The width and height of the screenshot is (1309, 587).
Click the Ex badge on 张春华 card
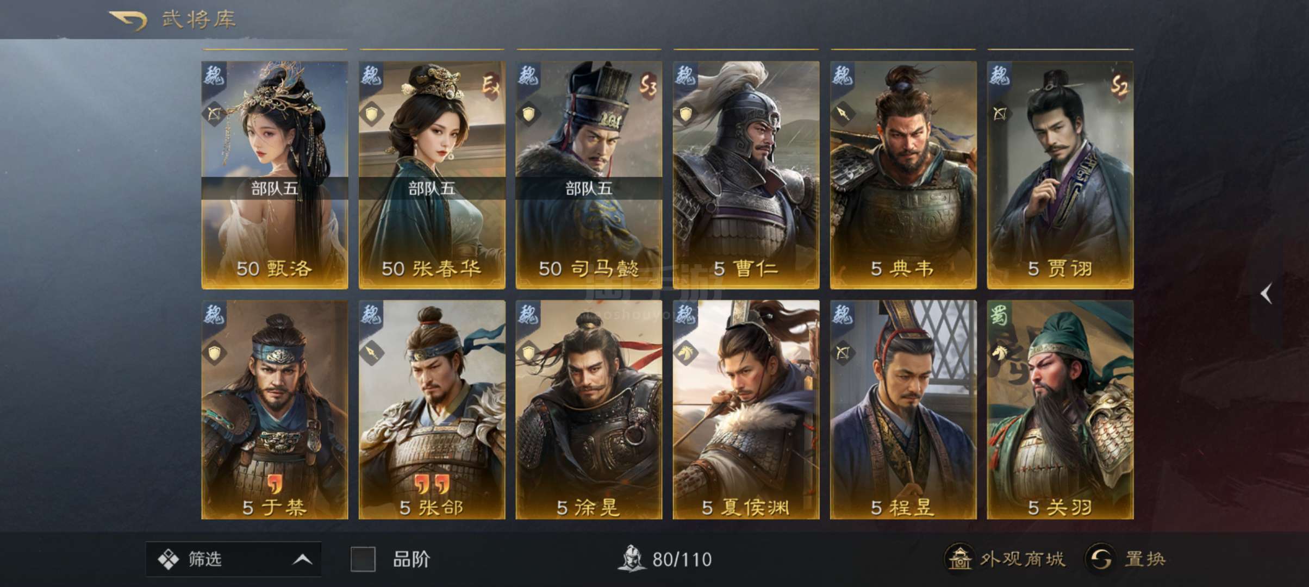(490, 85)
